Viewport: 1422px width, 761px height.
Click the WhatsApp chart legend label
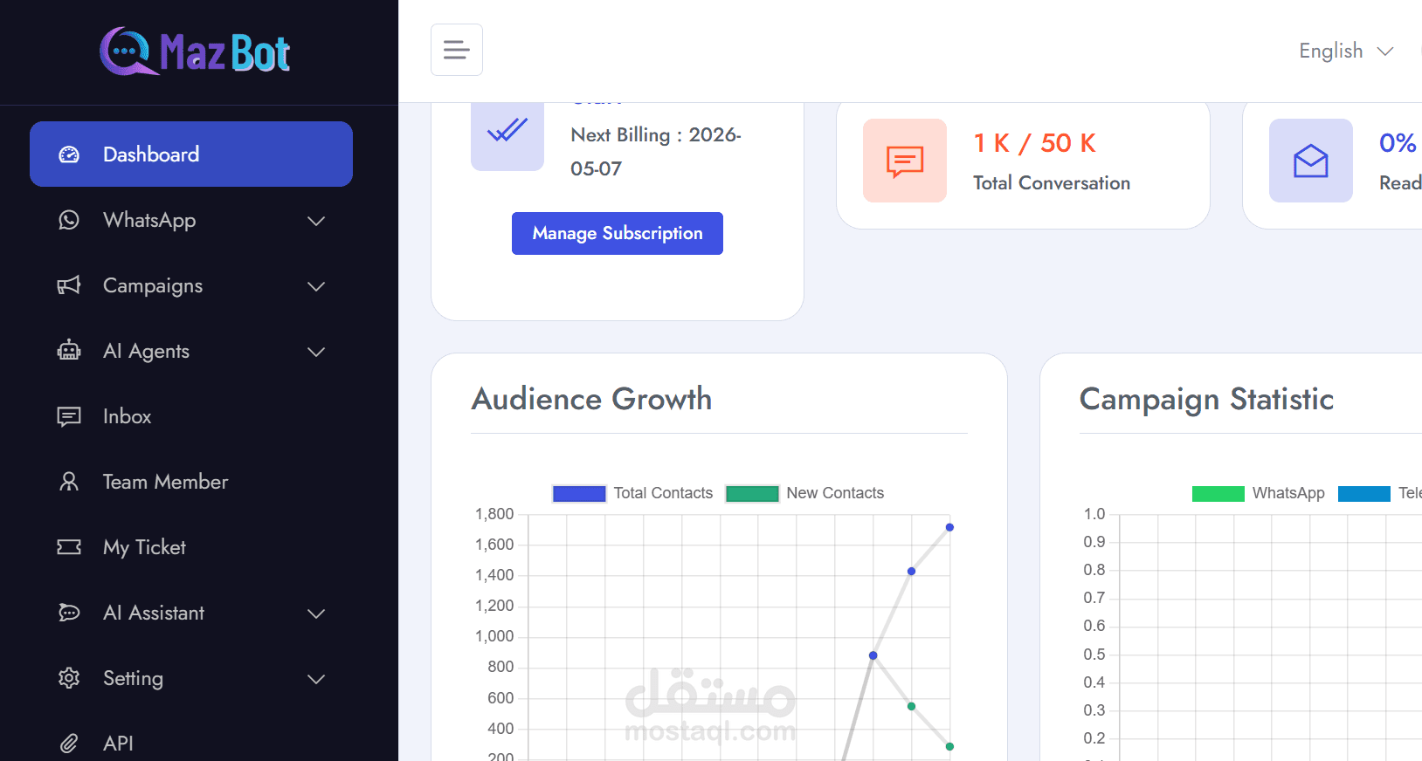click(x=1288, y=493)
